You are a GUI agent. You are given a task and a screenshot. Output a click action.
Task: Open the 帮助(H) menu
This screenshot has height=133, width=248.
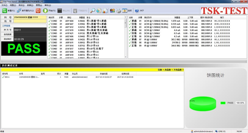[x=48, y=5]
